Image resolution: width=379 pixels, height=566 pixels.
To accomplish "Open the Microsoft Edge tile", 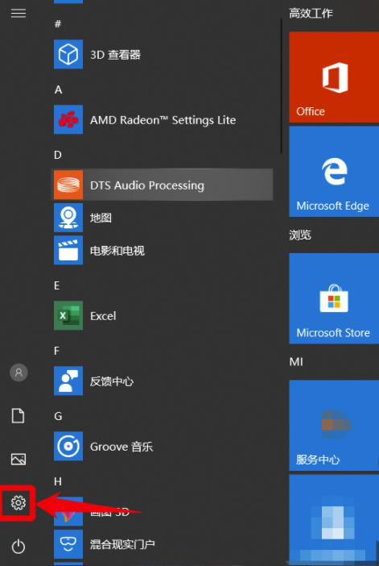I will [x=334, y=172].
